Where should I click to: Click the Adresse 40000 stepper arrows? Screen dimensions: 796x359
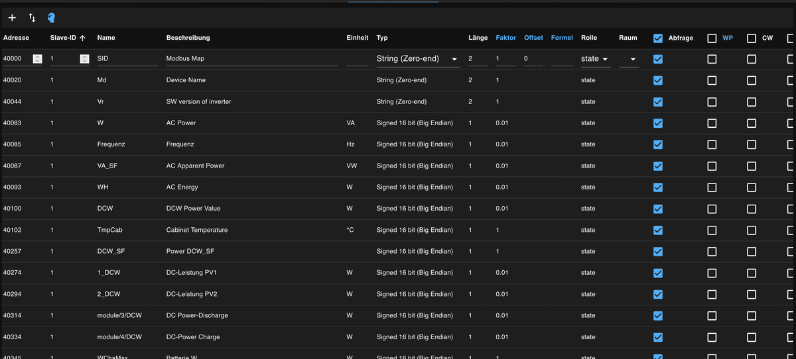(37, 59)
